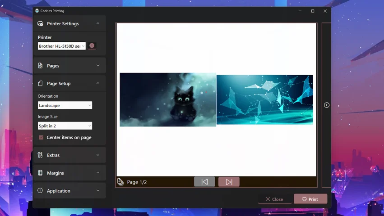The height and width of the screenshot is (216, 384).
Task: Click the Extras section icon
Action: [40, 155]
